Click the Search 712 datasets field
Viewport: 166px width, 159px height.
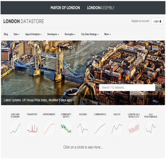pos(127,88)
